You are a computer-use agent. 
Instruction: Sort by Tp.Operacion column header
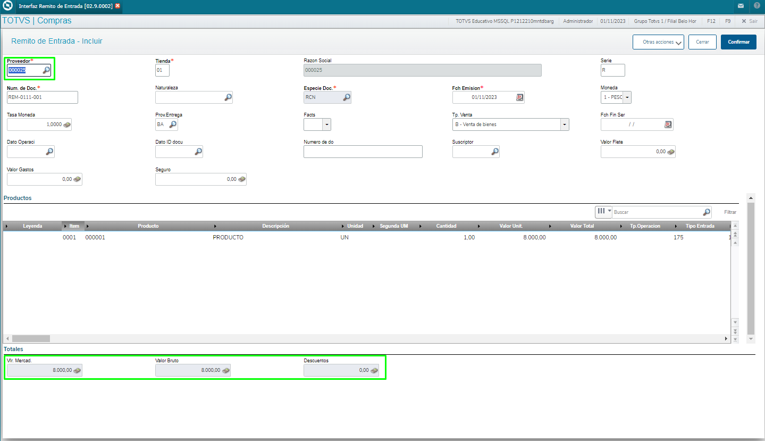click(645, 226)
